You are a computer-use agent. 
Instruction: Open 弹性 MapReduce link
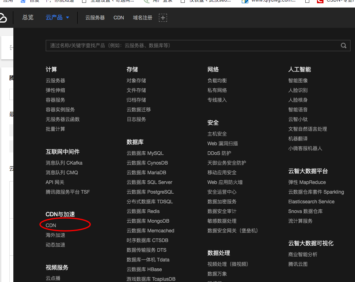coord(307,182)
